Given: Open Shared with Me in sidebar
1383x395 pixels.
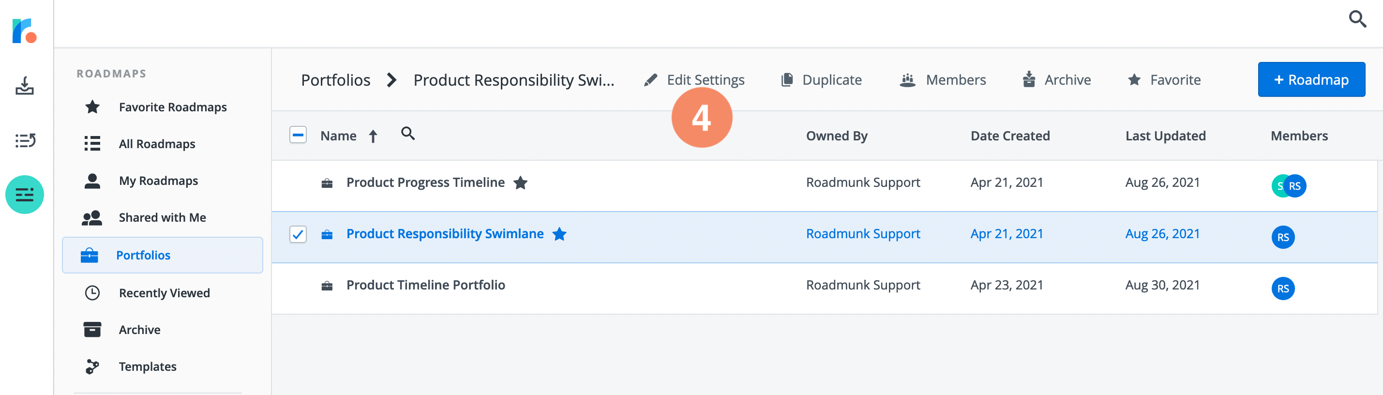Looking at the screenshot, I should click(x=163, y=218).
